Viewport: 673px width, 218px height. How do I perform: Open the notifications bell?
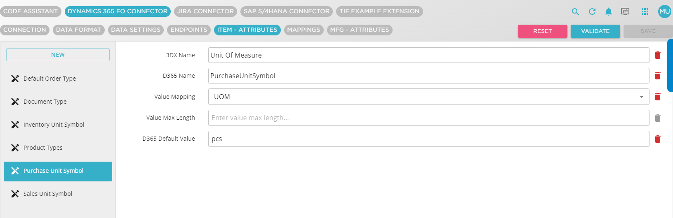[609, 12]
